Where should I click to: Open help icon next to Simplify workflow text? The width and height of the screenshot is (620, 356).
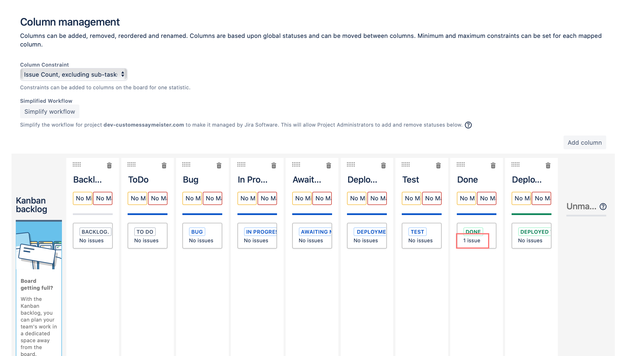point(468,125)
